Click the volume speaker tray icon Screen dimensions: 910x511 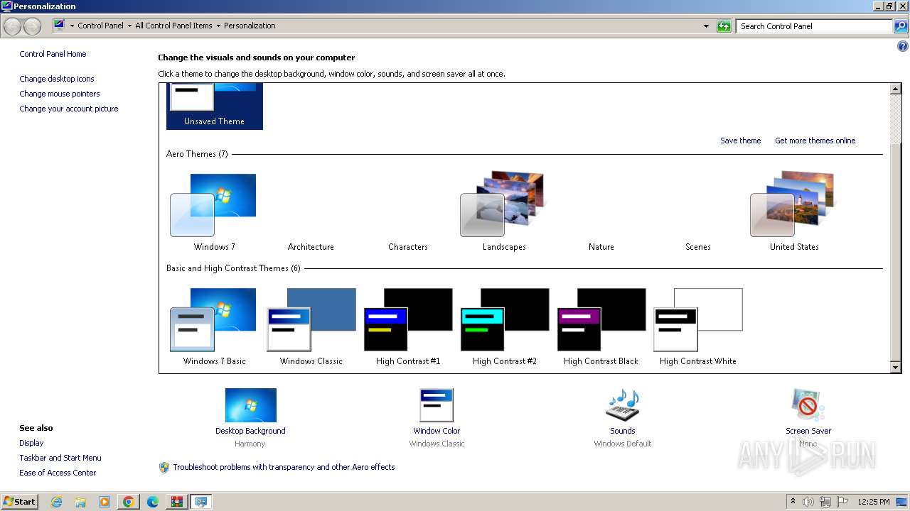[808, 502]
